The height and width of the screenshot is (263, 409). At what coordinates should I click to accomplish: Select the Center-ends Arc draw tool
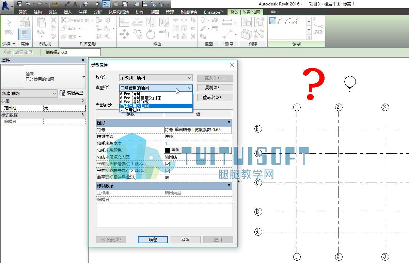pos(288,21)
